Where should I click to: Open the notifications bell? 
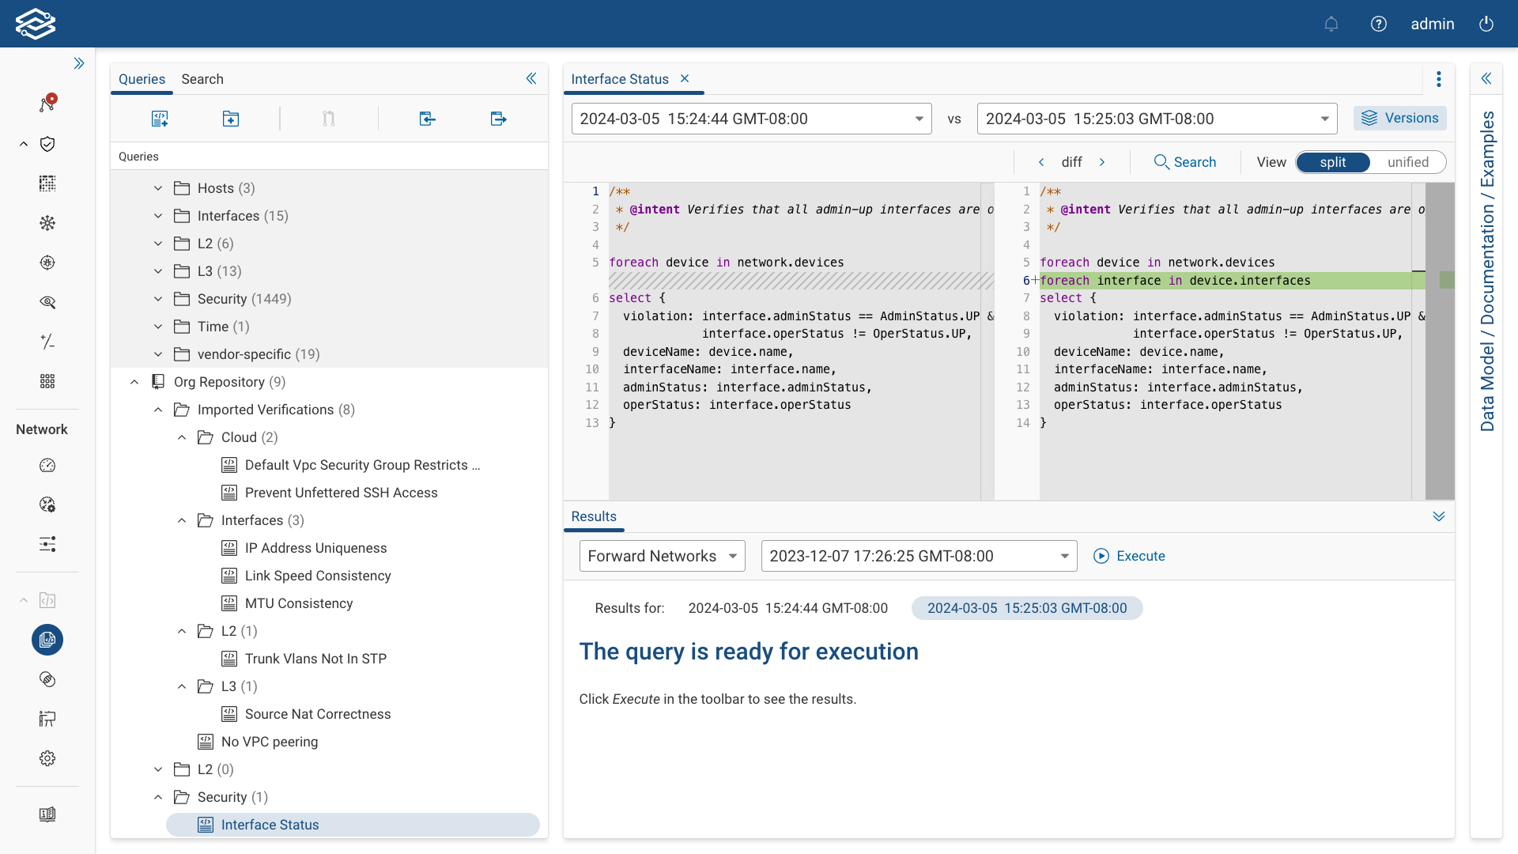click(1331, 24)
